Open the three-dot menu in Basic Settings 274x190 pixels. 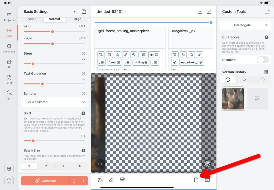[x=74, y=11]
